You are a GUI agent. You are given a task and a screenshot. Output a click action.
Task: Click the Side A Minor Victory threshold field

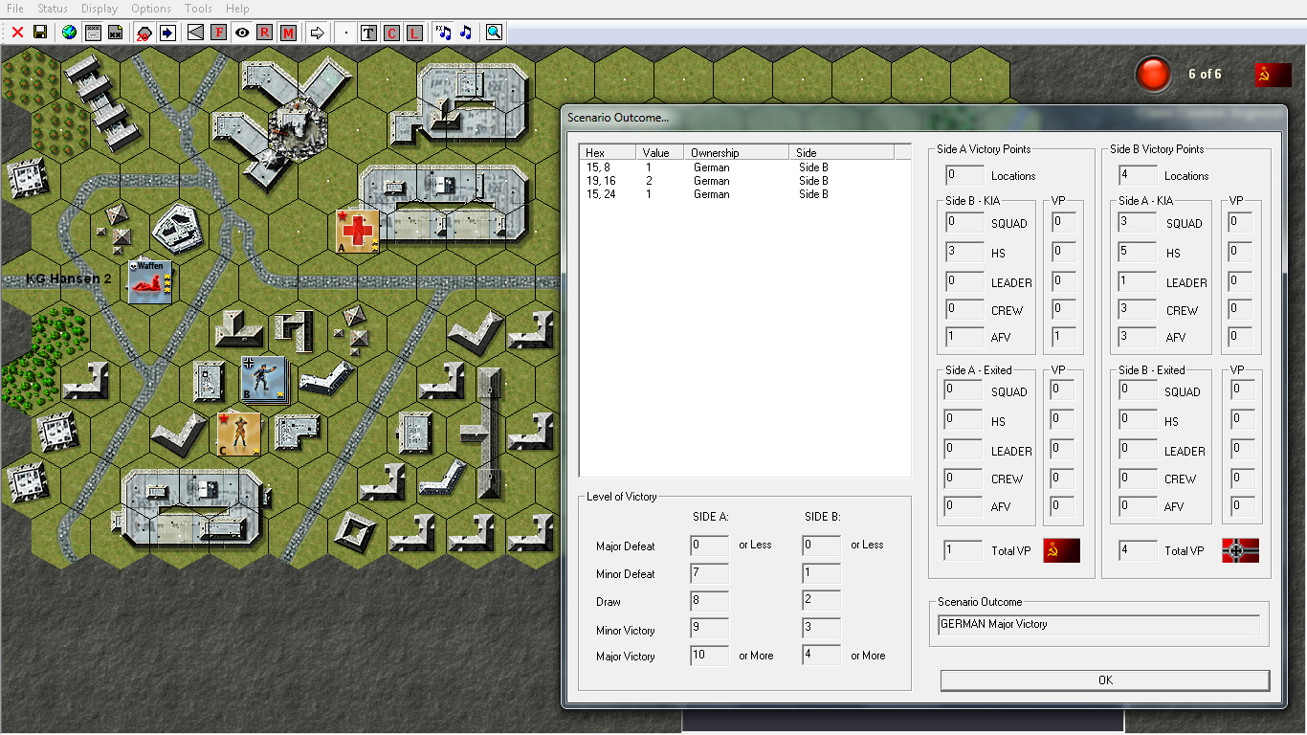click(709, 630)
